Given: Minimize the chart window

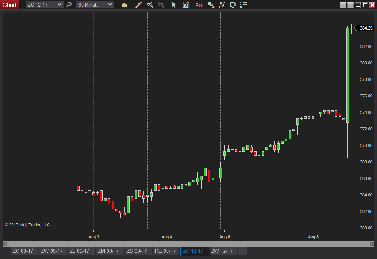Looking at the screenshot, I should 358,5.
